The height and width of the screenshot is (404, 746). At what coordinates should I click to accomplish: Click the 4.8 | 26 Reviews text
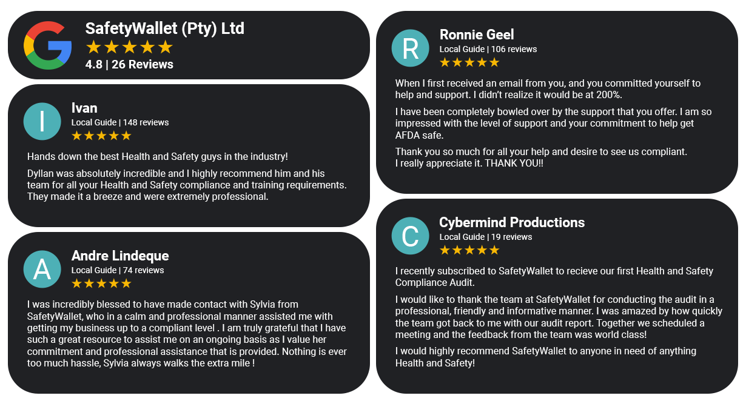(x=129, y=64)
